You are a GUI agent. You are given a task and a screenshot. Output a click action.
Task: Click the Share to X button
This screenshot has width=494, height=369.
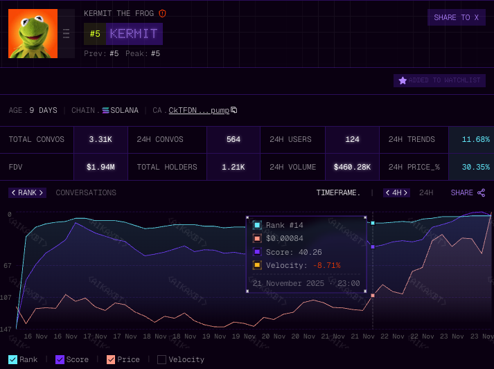[x=456, y=17]
